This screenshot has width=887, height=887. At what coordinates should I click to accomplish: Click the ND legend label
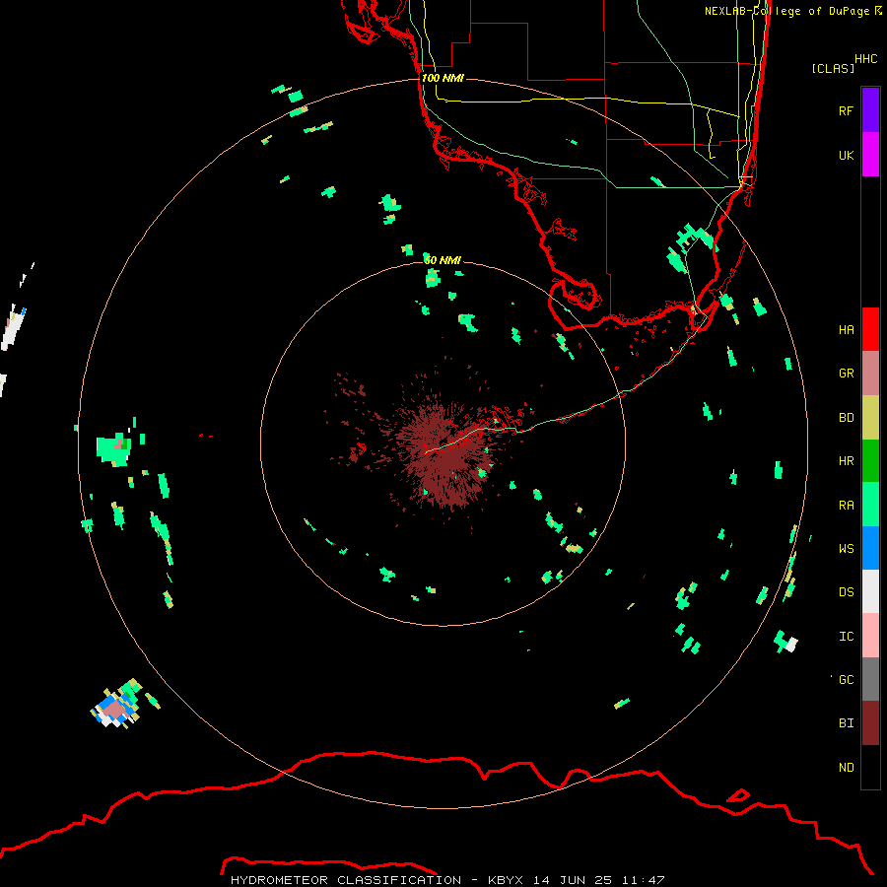(x=846, y=767)
